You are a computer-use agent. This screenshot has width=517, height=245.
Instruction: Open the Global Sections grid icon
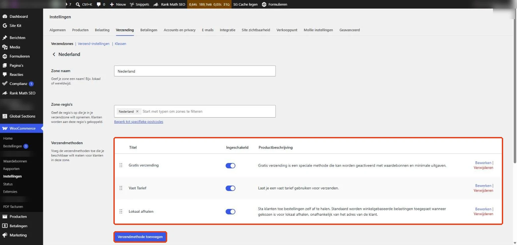5,116
